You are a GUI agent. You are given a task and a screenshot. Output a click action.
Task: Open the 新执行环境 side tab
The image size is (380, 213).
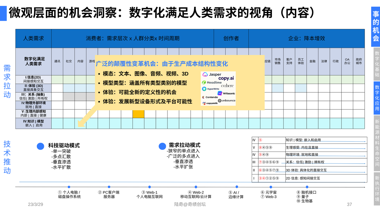point(377,188)
